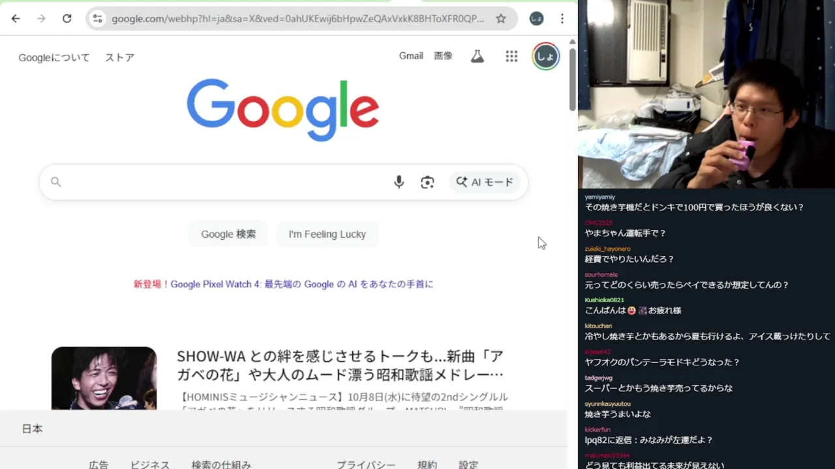Open the 画像 link
The height and width of the screenshot is (469, 835).
coord(443,56)
